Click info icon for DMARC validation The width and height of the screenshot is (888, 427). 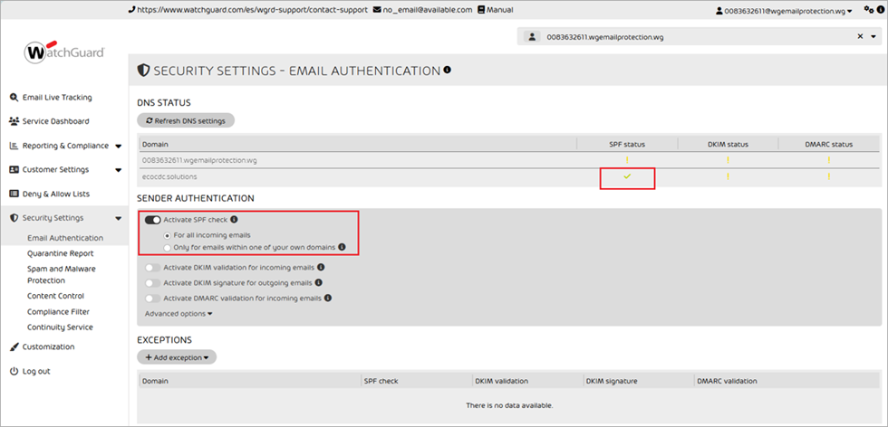coord(327,298)
